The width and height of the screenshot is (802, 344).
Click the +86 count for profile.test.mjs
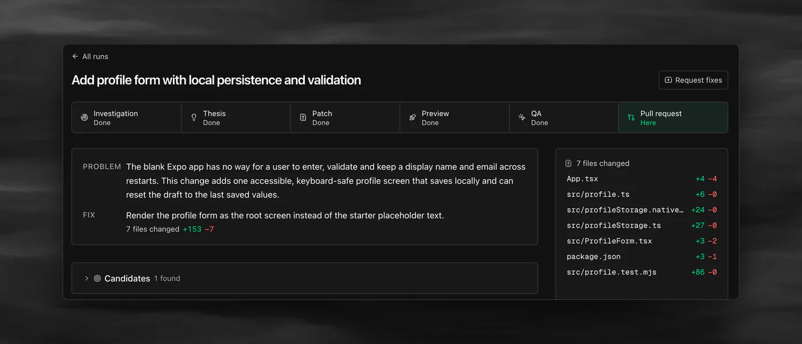coord(698,273)
